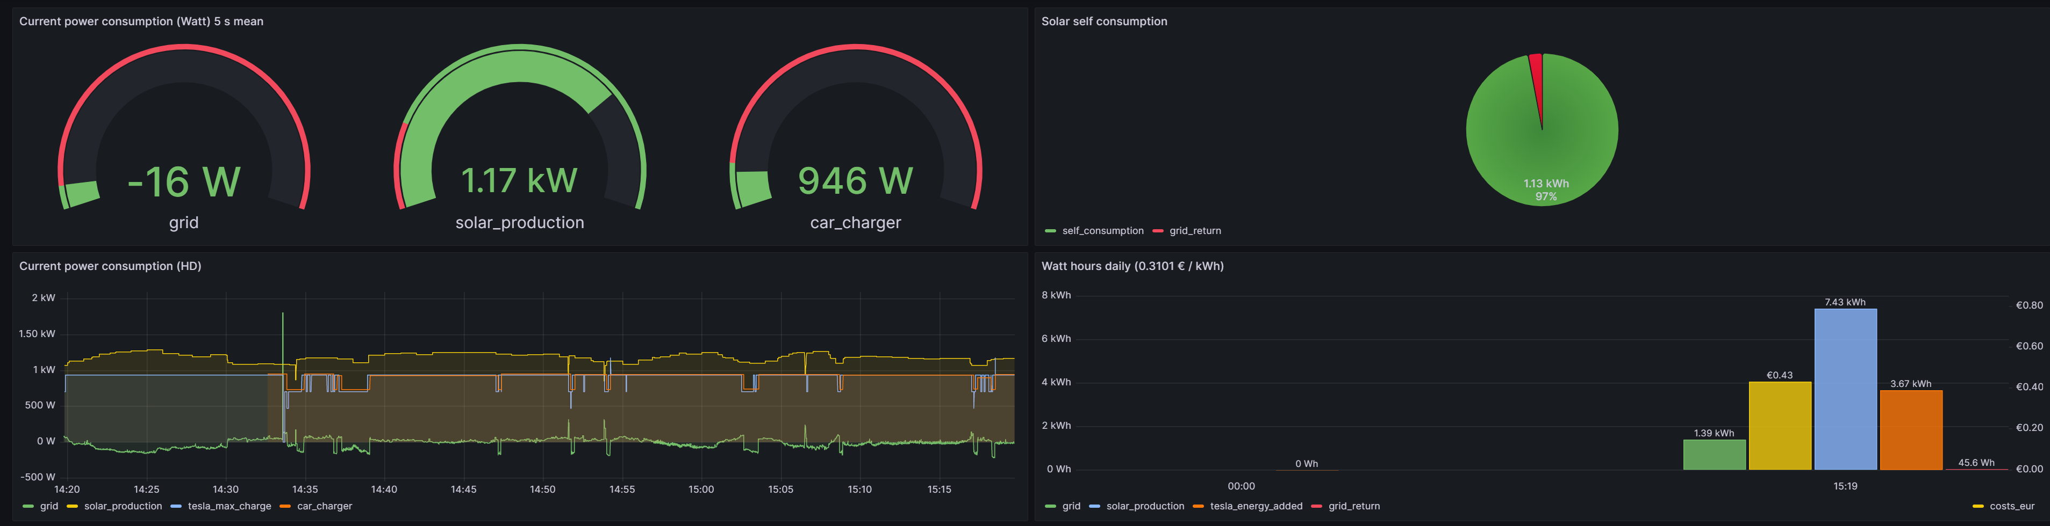Click the '0 Wh' label near 00:00

tap(1306, 464)
